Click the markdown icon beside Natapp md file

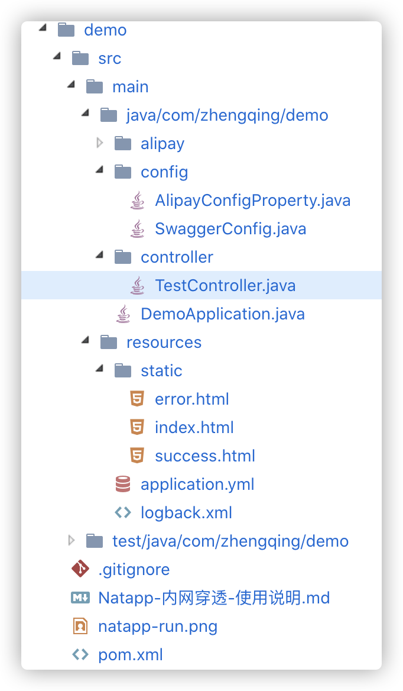pos(80,598)
